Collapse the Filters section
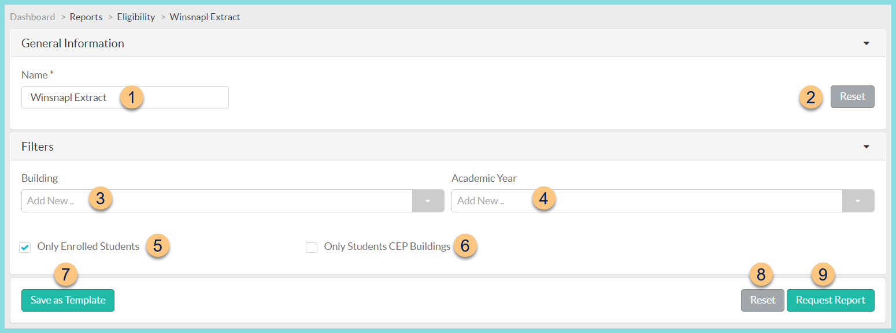 pos(866,146)
